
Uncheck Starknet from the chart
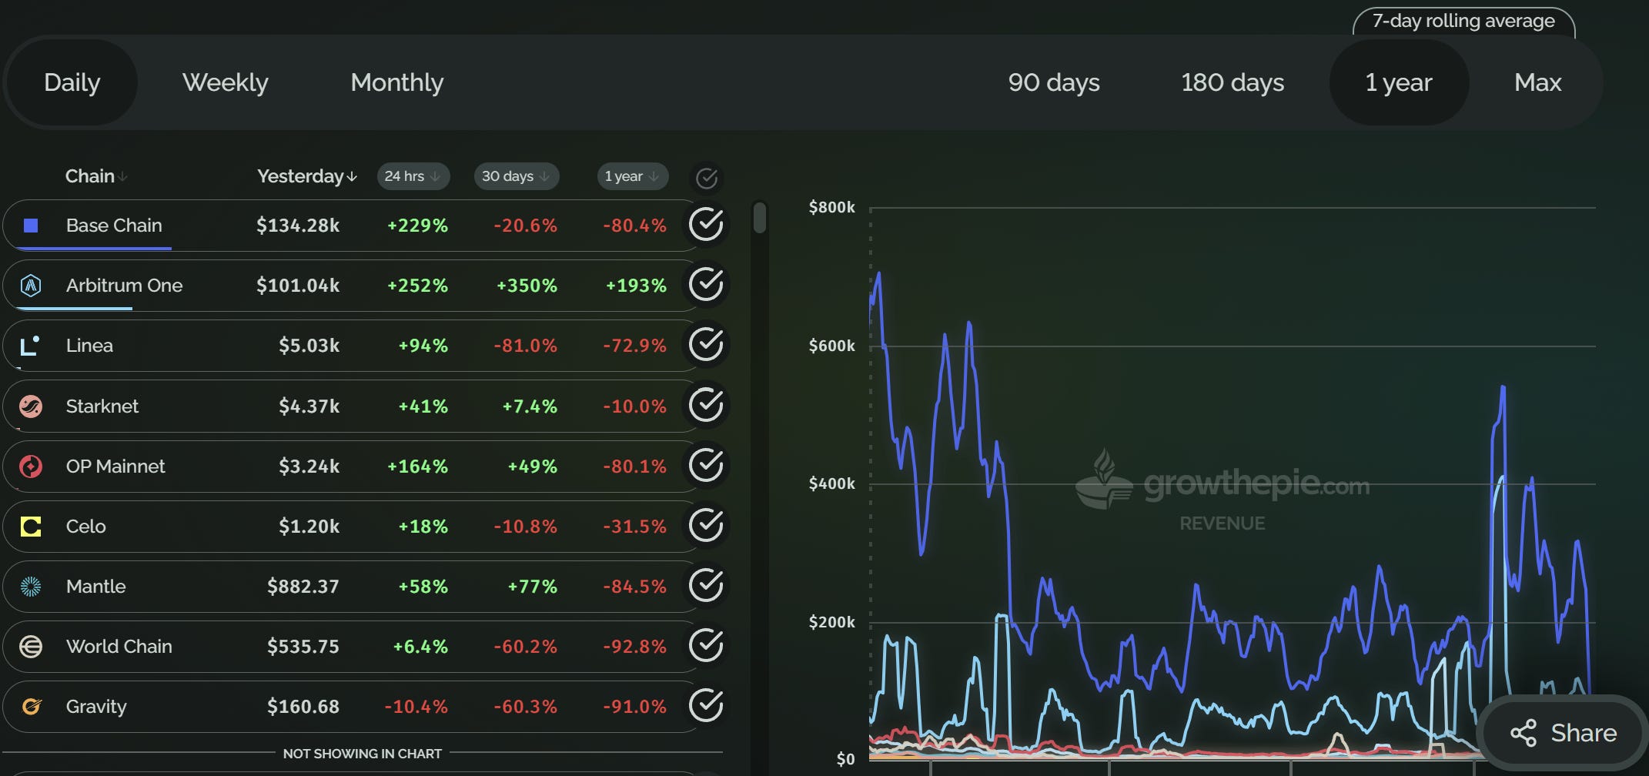pyautogui.click(x=706, y=404)
